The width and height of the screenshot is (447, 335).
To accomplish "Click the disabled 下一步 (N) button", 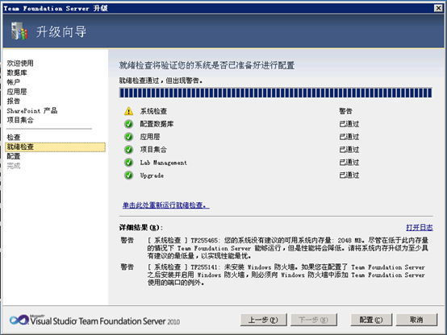I will (314, 320).
